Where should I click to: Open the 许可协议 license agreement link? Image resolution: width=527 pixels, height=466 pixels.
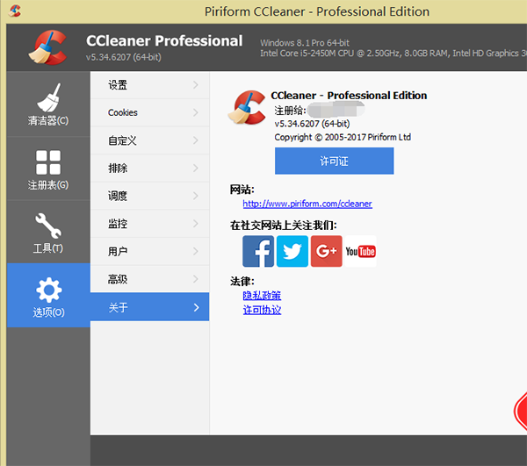coord(262,310)
